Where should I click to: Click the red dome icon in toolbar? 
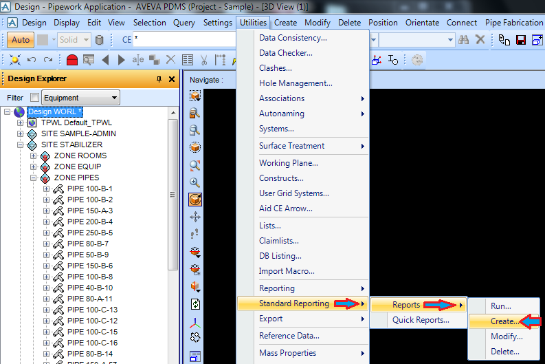click(x=72, y=60)
